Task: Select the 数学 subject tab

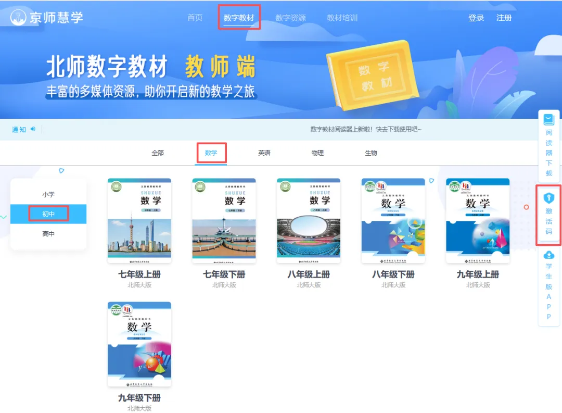Action: pyautogui.click(x=211, y=153)
